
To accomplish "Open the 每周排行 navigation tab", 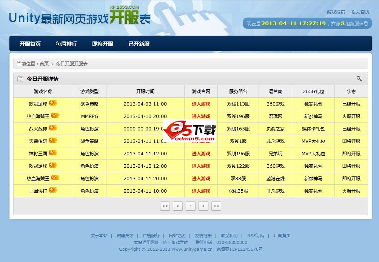I will 66,44.
